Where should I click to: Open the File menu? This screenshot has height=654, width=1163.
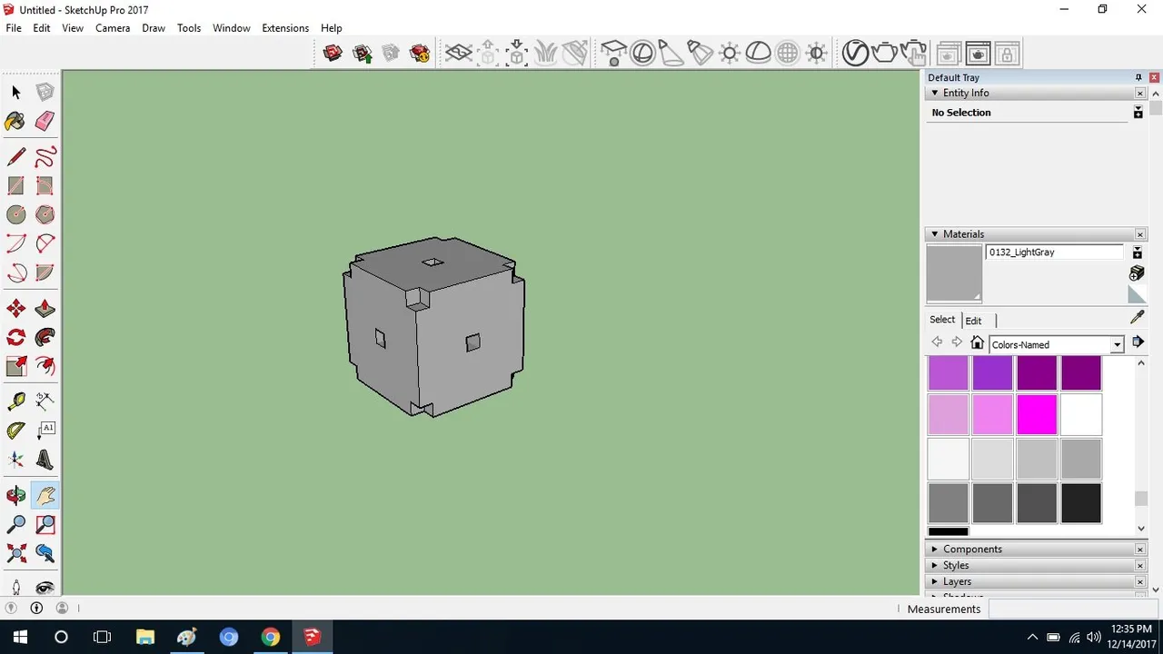coord(14,28)
